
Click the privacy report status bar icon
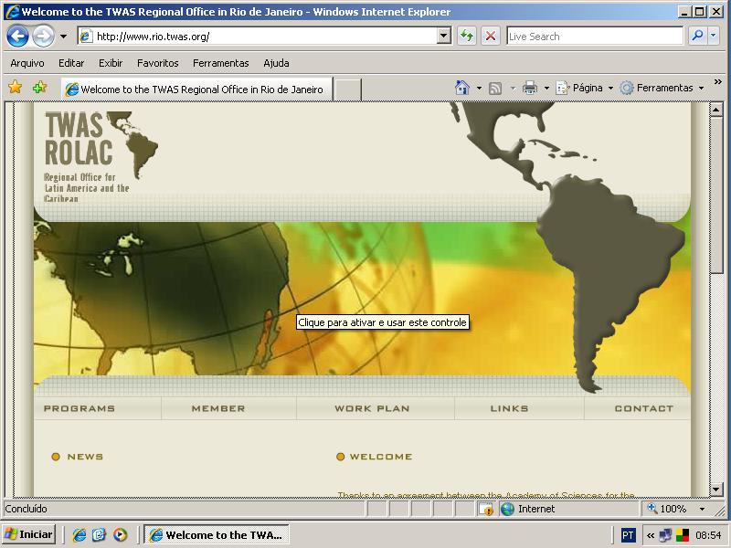point(486,509)
